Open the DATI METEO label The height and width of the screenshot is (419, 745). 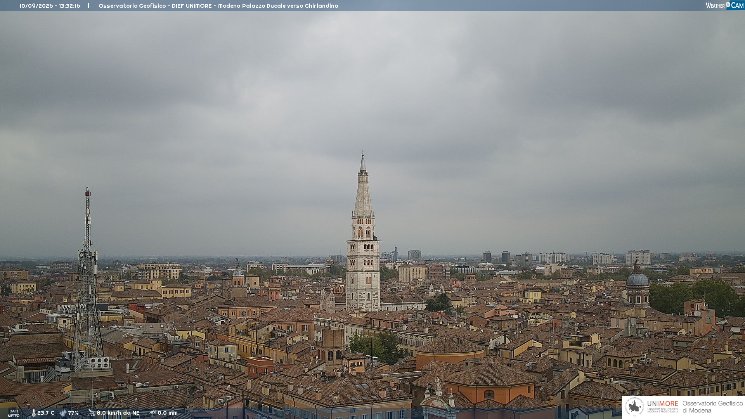click(x=14, y=413)
